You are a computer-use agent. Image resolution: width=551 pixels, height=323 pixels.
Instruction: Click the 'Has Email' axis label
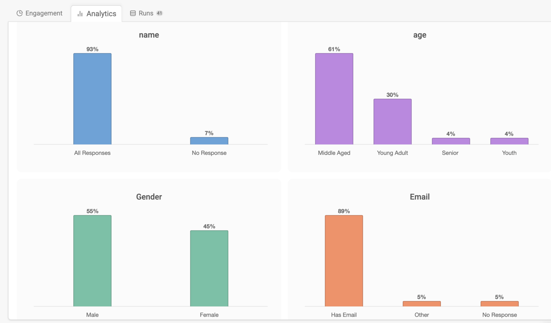pos(344,315)
